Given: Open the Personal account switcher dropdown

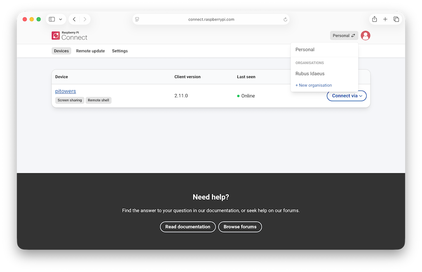Looking at the screenshot, I should (344, 35).
